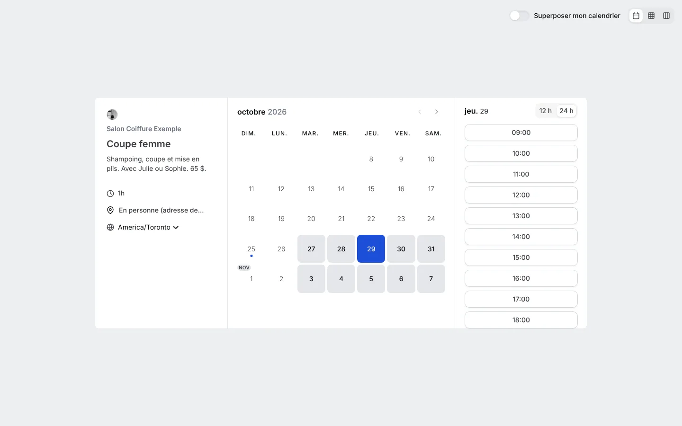Click the octobre 2026 month heading
This screenshot has height=426, width=682.
262,112
